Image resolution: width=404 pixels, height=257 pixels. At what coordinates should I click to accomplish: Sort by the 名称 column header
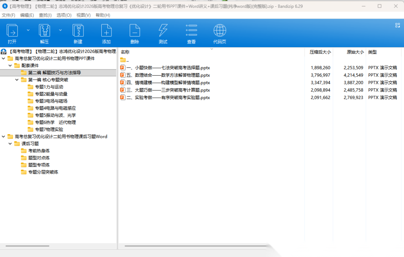point(125,52)
